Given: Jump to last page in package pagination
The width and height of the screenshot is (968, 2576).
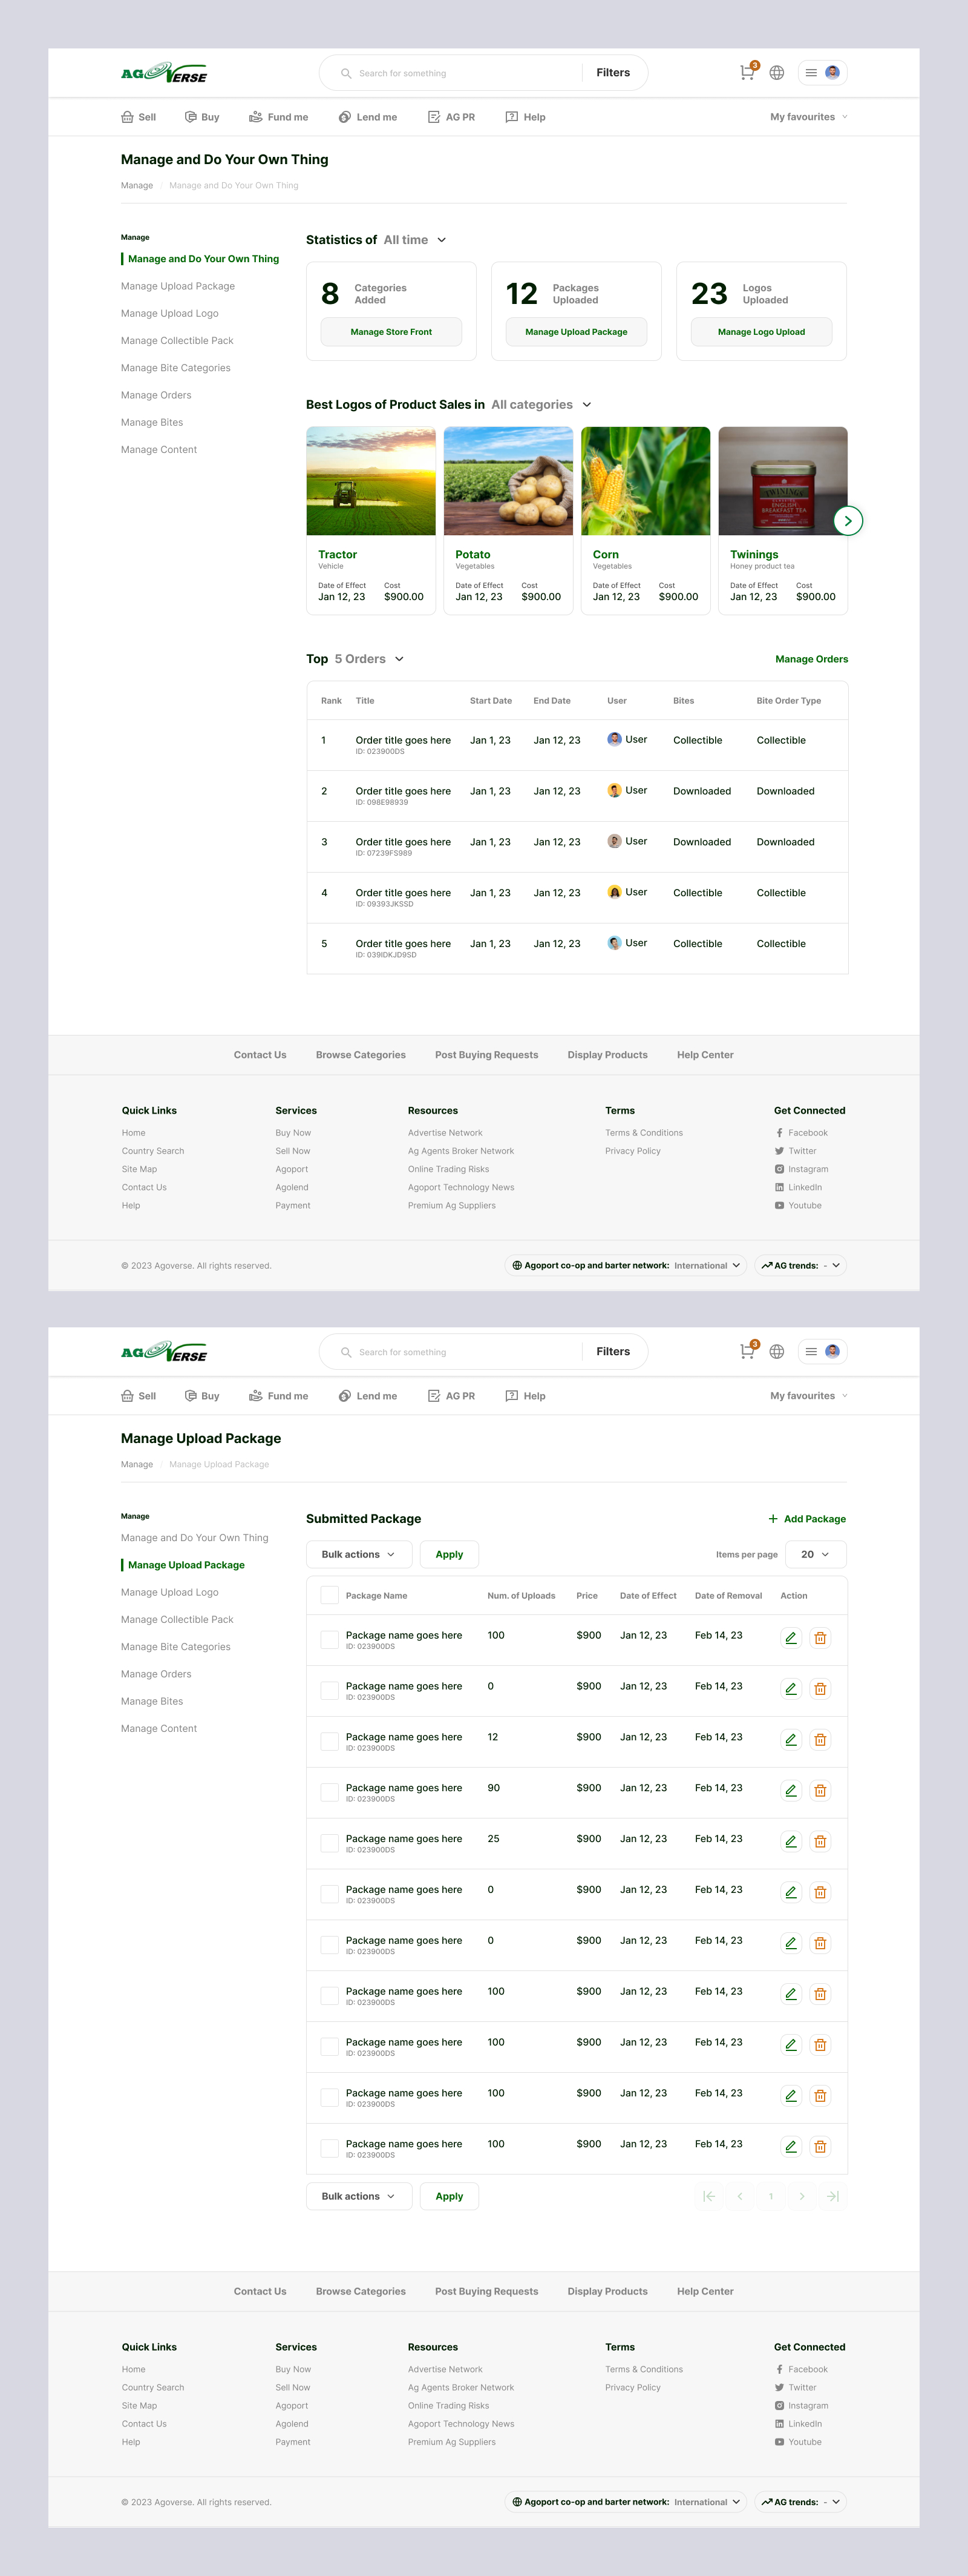Looking at the screenshot, I should pyautogui.click(x=832, y=2197).
